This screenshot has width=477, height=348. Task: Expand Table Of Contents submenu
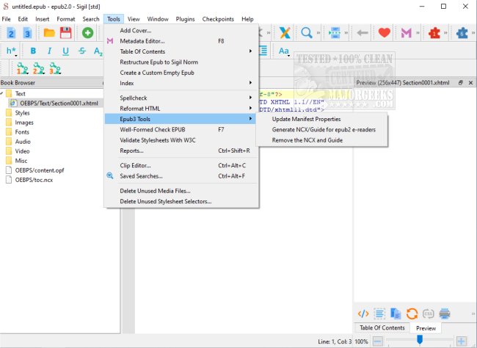pyautogui.click(x=181, y=51)
